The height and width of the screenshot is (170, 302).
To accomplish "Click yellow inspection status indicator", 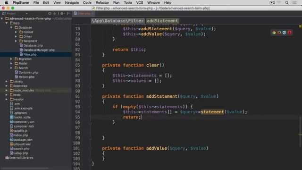I will point(300,26).
